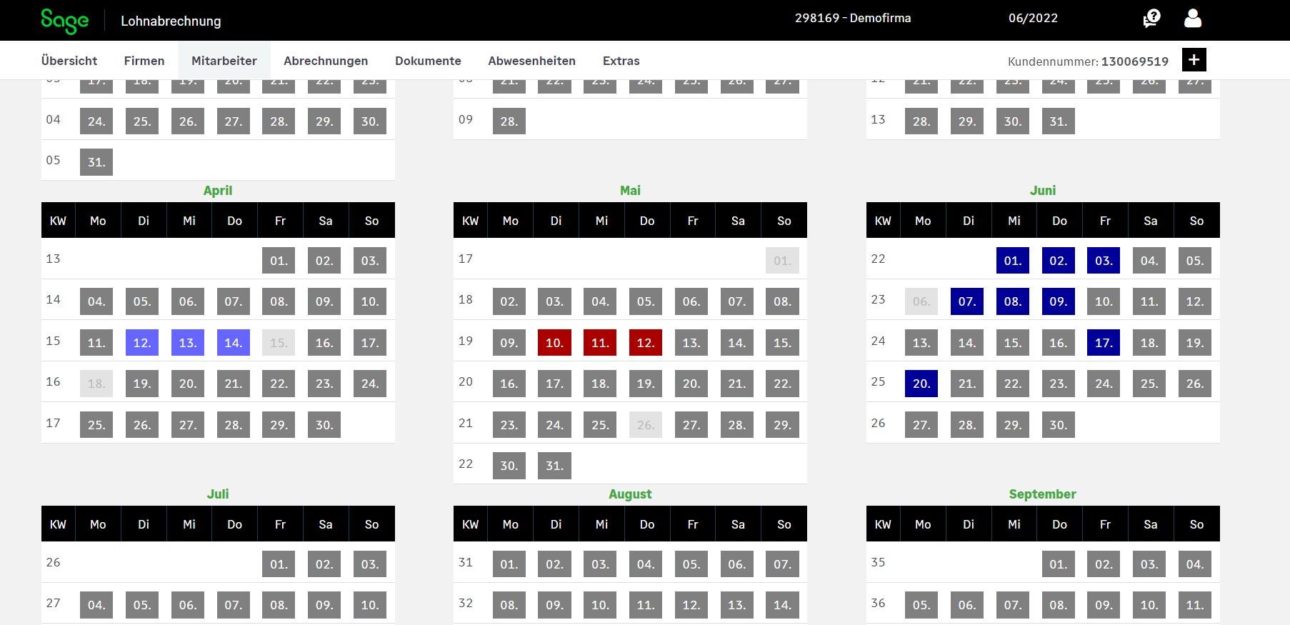
Task: Open the Übersicht menu
Action: 69,61
